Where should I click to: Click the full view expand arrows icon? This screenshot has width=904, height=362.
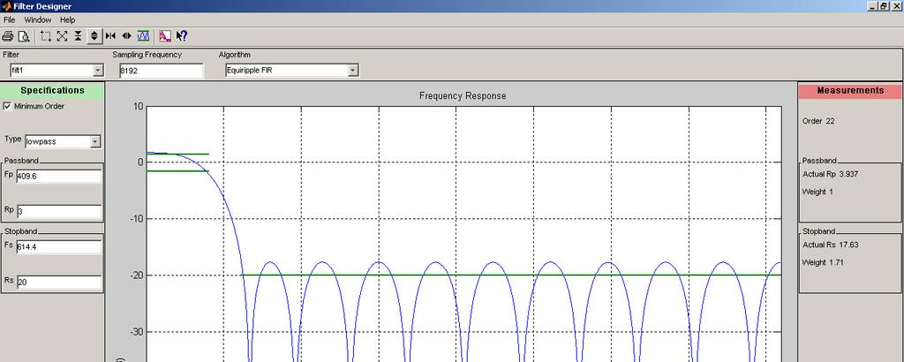tap(63, 36)
